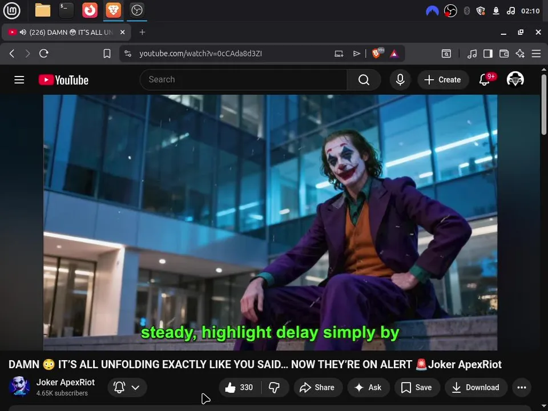Image resolution: width=548 pixels, height=411 pixels.
Task: Go forward in browser history
Action: tap(27, 54)
